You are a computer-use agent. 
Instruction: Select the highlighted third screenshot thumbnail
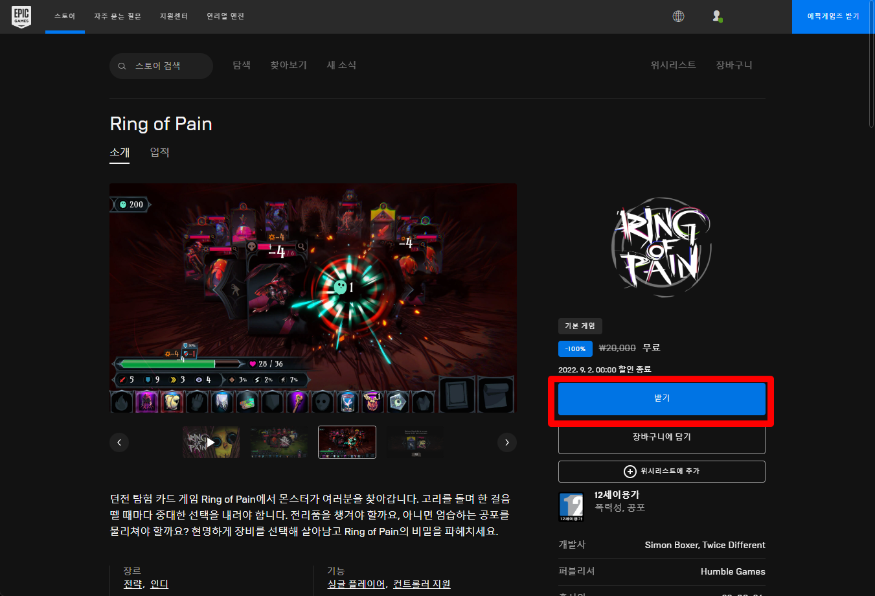click(347, 442)
